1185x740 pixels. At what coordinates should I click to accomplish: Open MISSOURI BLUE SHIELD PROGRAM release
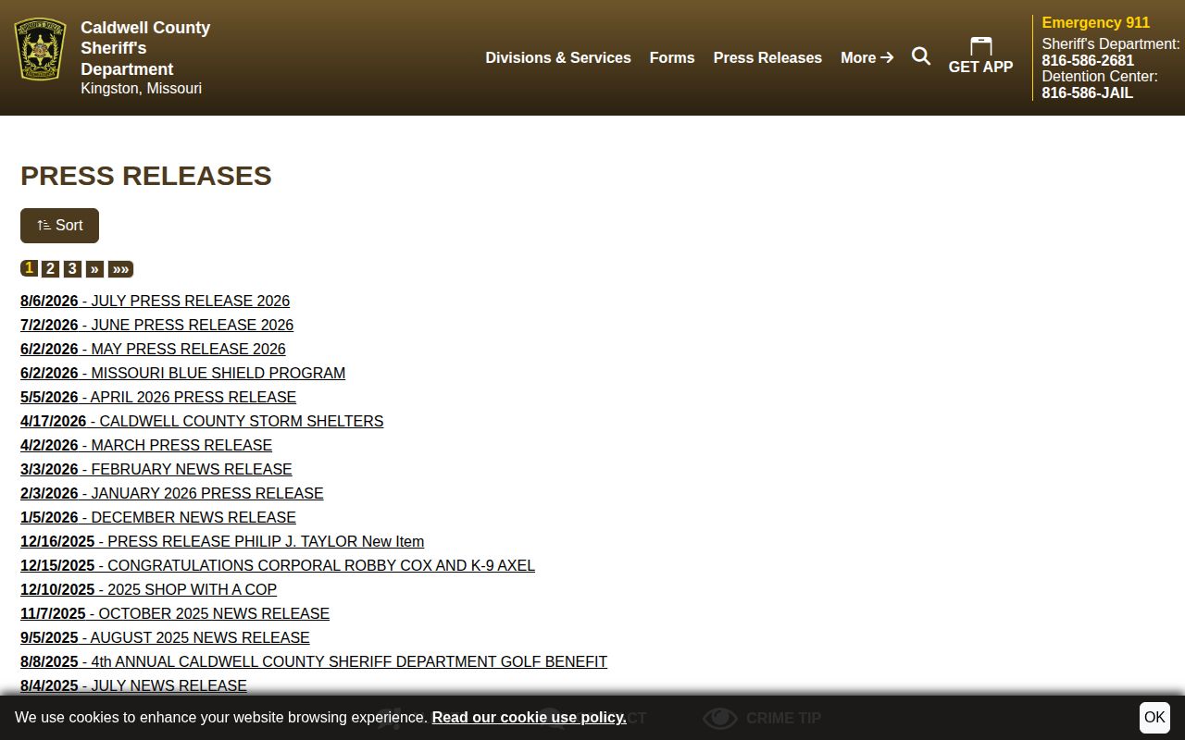click(x=182, y=373)
